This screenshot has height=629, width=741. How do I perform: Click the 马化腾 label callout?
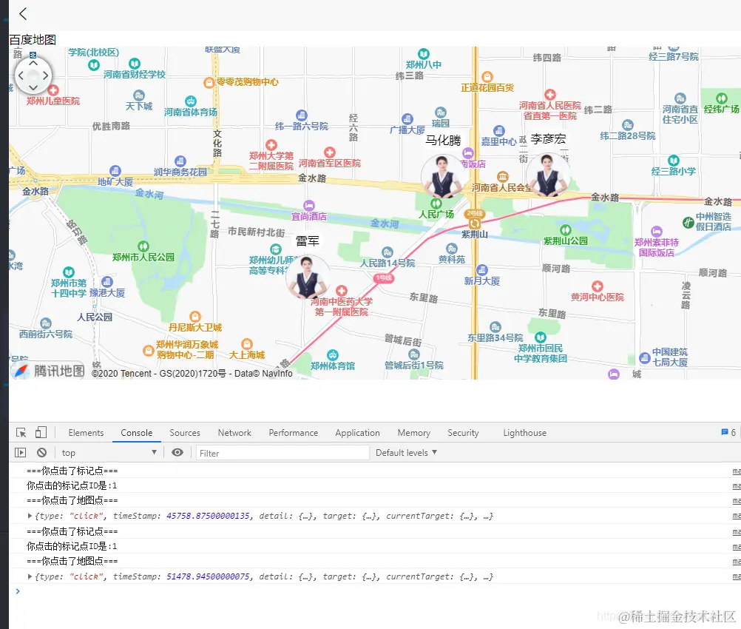pos(443,141)
